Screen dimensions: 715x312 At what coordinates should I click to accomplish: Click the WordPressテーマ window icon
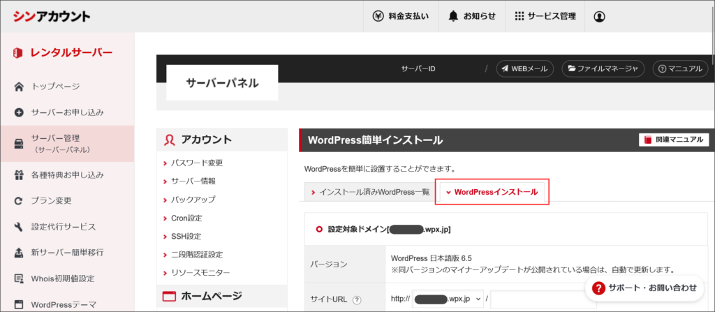click(19, 304)
